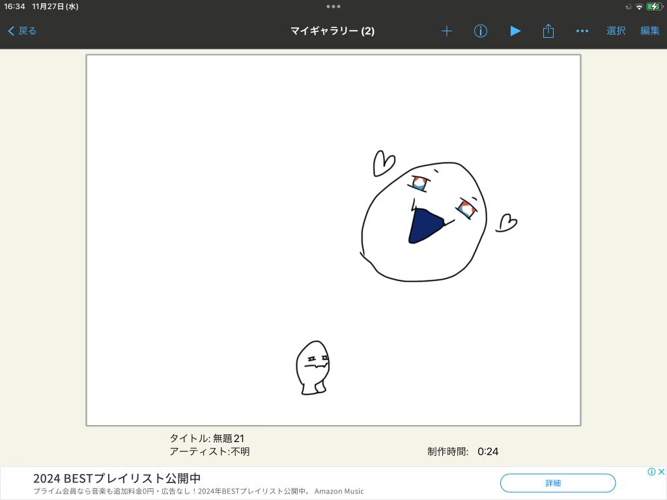Viewport: 667px width, 500px height.
Task: Tap the 制作時間 0:24 label
Action: pos(462,451)
